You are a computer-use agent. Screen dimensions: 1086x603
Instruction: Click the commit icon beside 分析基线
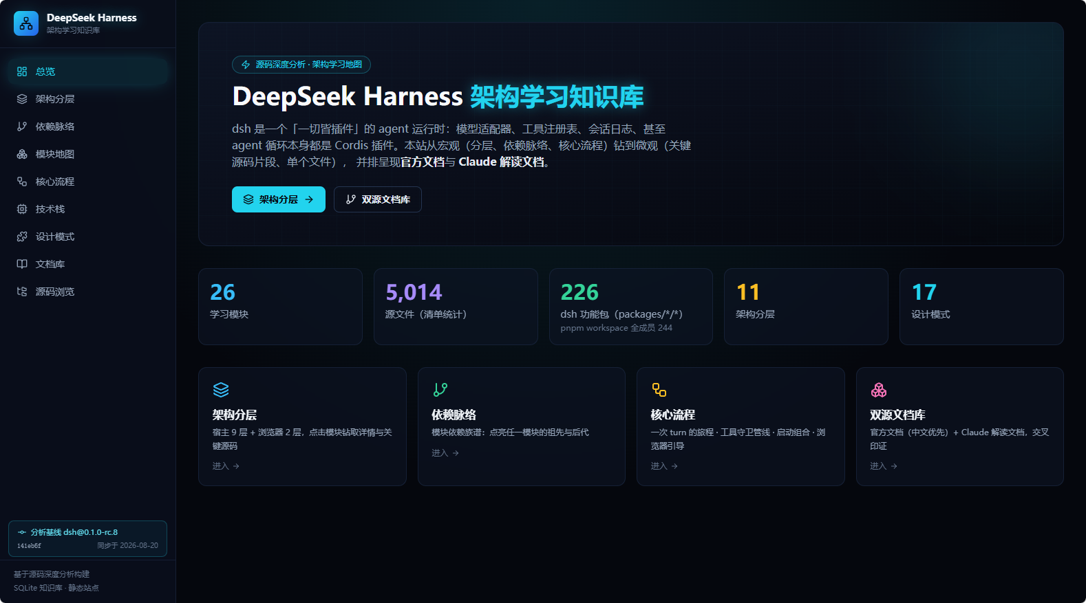(22, 532)
